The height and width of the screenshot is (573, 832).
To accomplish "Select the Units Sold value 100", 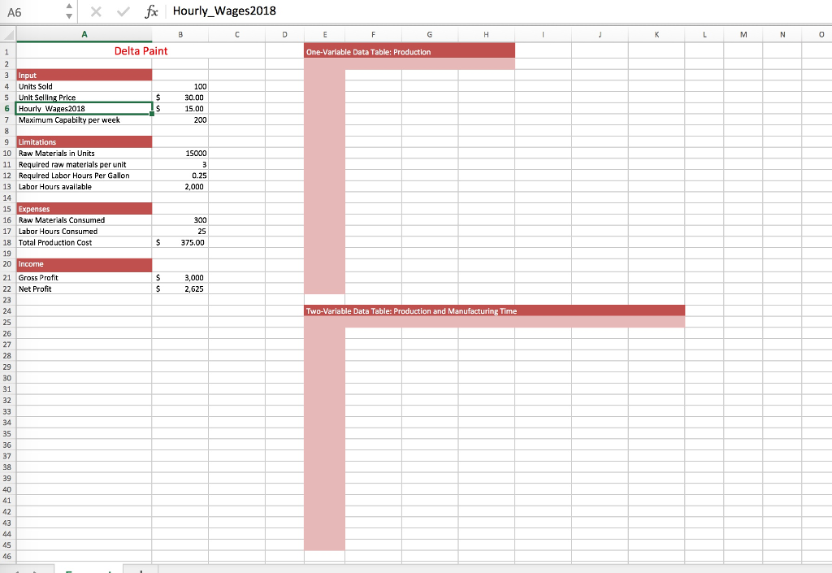I will (x=180, y=86).
